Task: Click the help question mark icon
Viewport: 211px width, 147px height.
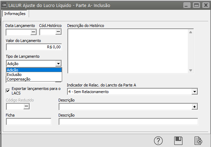Action: pyautogui.click(x=159, y=141)
